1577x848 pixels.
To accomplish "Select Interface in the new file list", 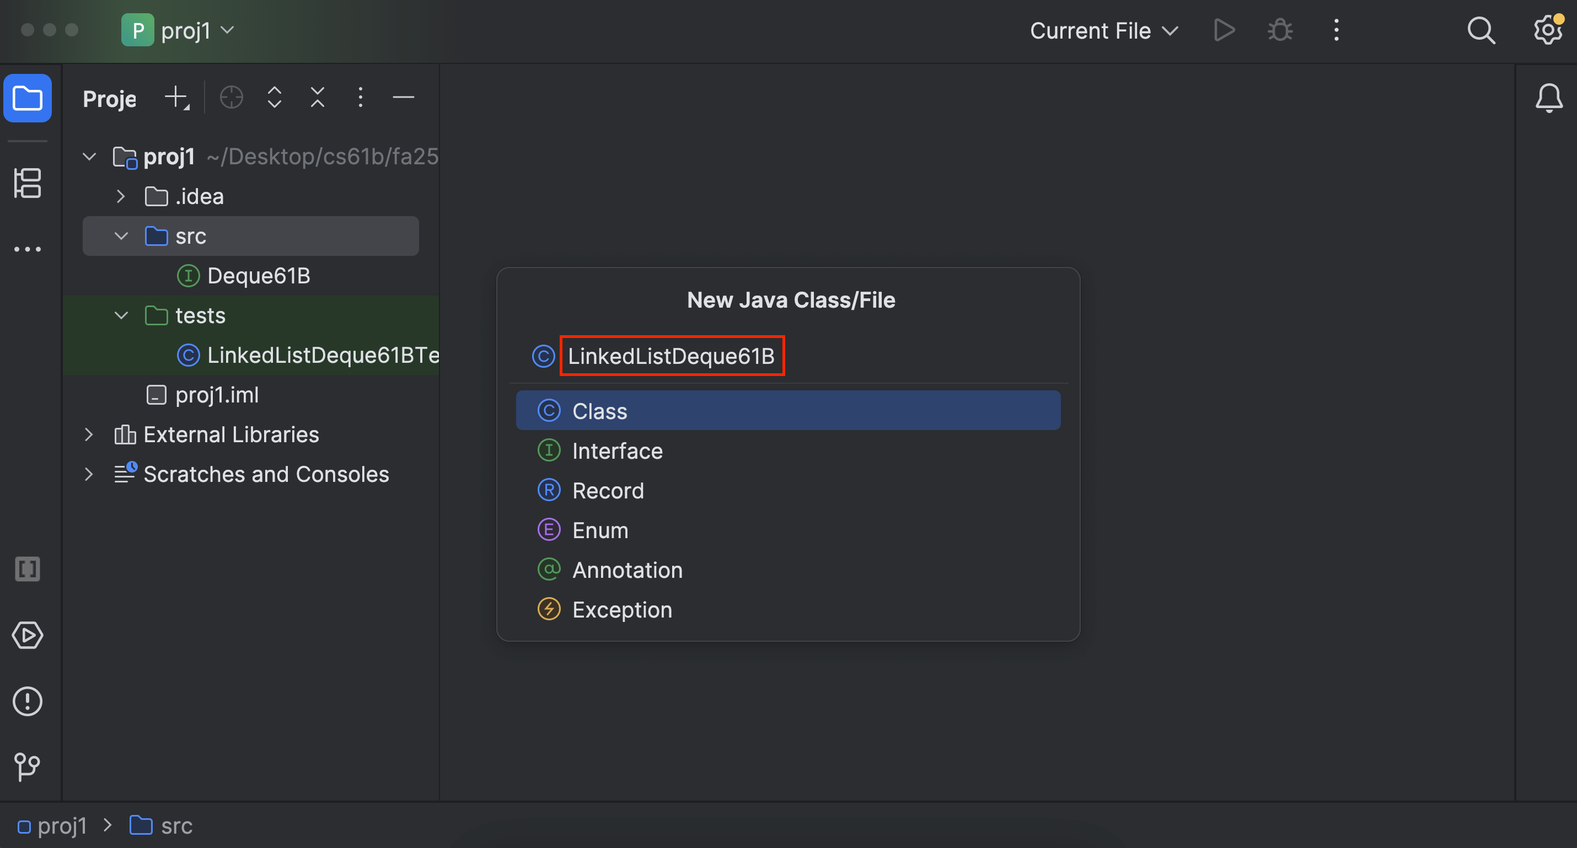I will [617, 451].
